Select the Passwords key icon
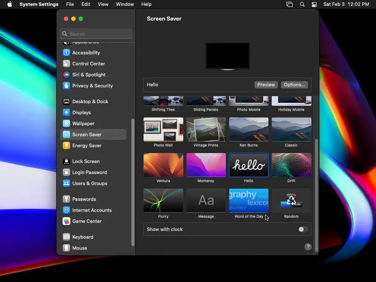The image size is (376, 282). 66,199
